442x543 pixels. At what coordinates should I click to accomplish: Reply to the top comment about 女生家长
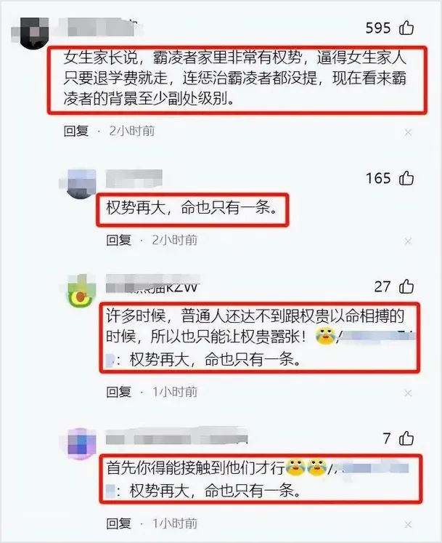tap(76, 131)
